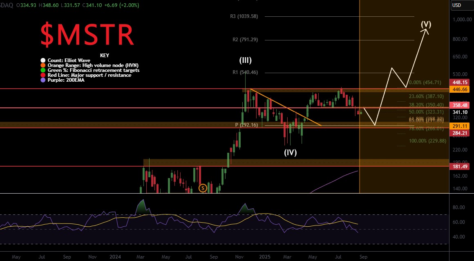Click the $MSTR ticker title text

[87, 35]
